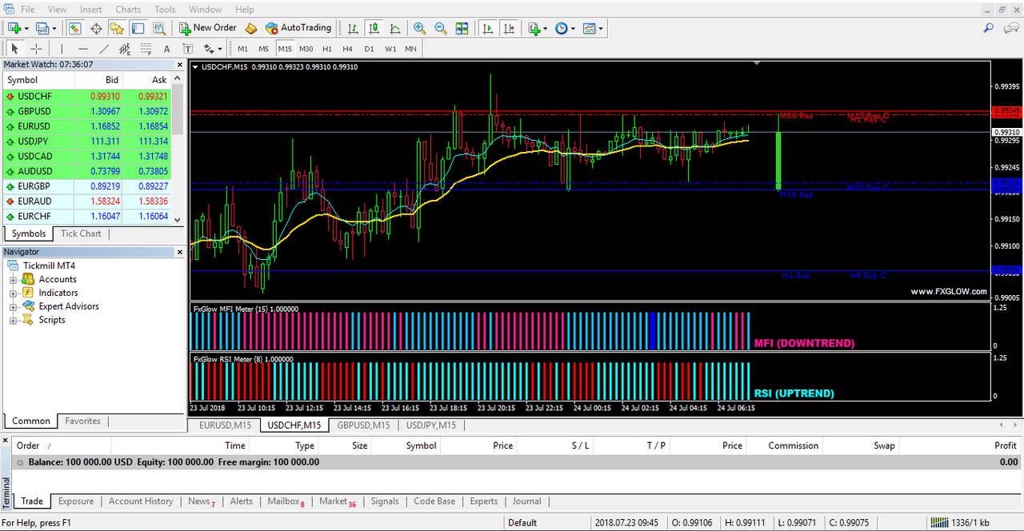Select the Cursor arrow tool
The height and width of the screenshot is (531, 1024).
coord(15,49)
